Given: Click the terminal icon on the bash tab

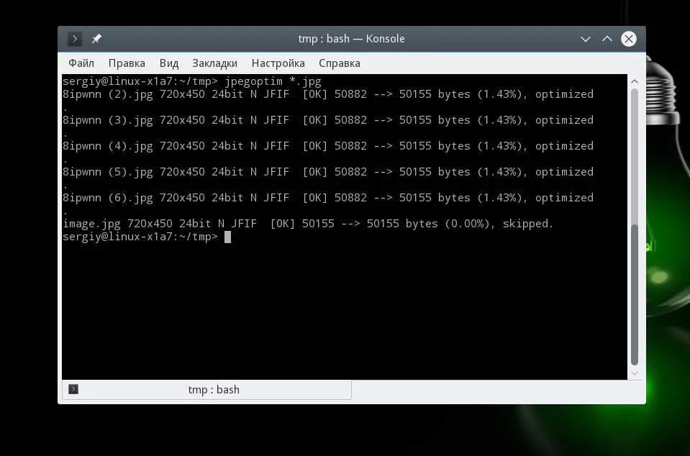Looking at the screenshot, I should (x=73, y=389).
